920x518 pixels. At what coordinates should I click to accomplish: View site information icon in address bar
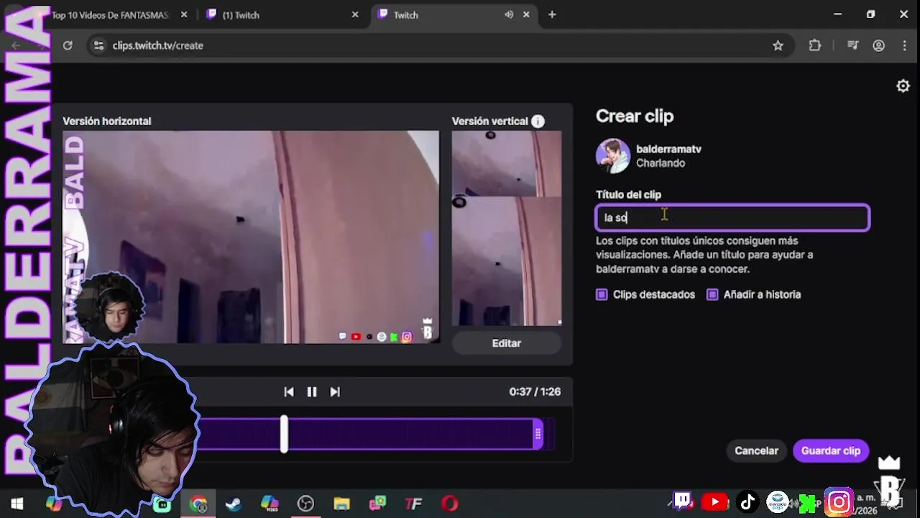point(99,45)
